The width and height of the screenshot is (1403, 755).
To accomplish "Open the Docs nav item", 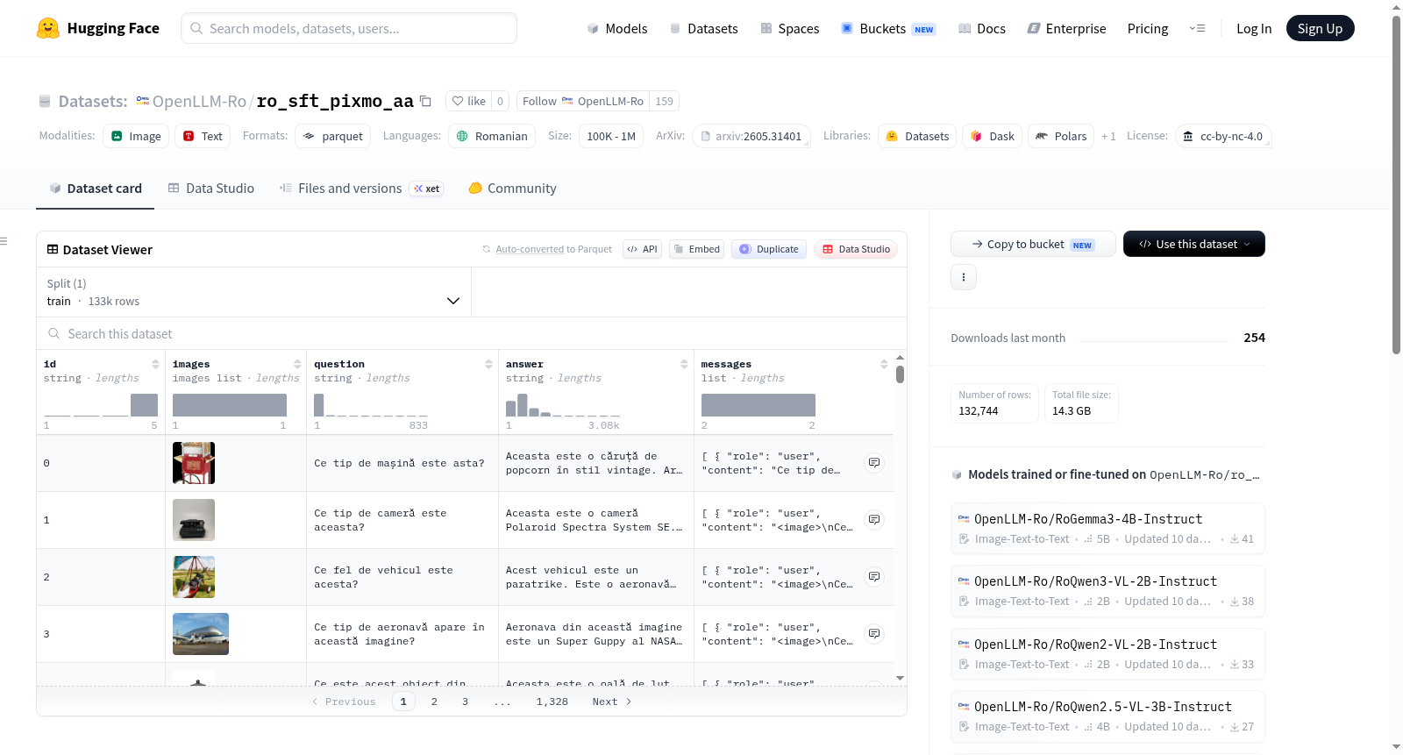I will (982, 28).
